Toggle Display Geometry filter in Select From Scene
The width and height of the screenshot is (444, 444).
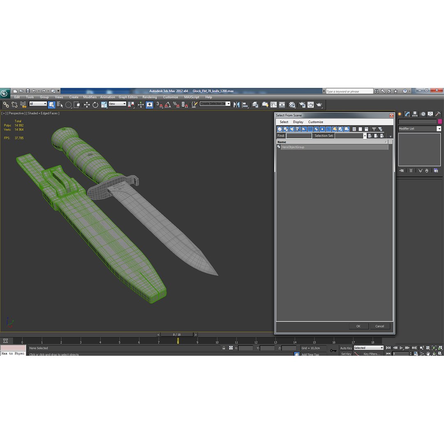coord(280,129)
